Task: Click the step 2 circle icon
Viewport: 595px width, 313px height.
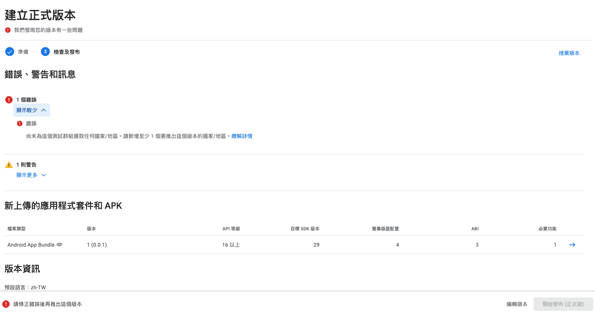Action: [x=45, y=52]
